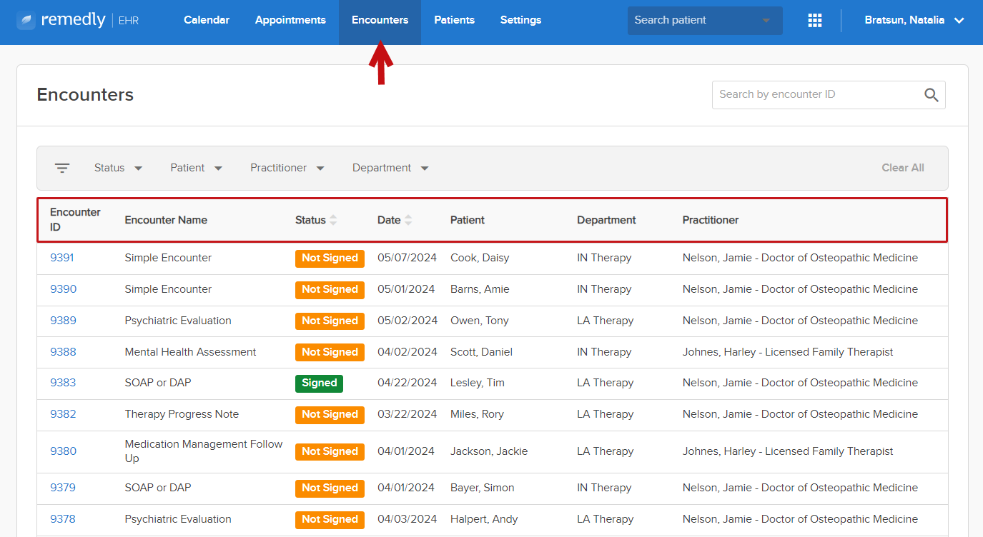Open encounter 9389

click(63, 321)
